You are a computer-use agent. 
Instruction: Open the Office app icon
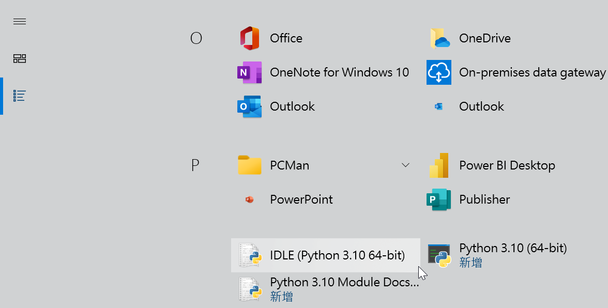point(249,38)
